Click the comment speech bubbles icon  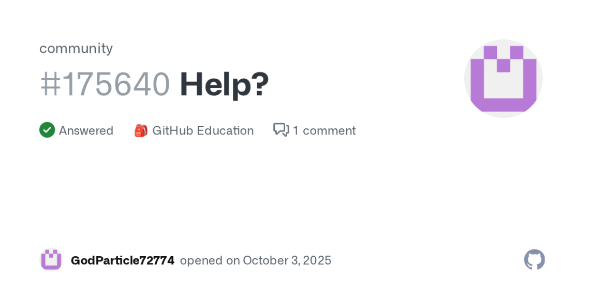[281, 130]
